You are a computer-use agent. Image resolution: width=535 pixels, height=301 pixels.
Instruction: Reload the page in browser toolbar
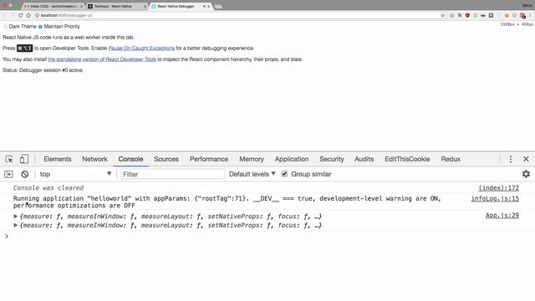20,15
